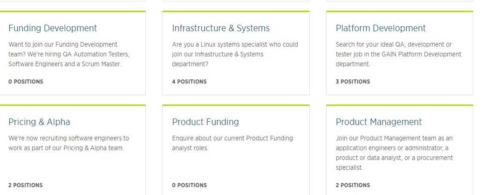View the 2 Positions label for Product Management
485x195 pixels.
tap(353, 185)
